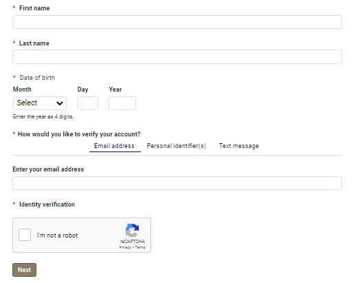
Task: Focus the email address input field
Action: click(177, 183)
